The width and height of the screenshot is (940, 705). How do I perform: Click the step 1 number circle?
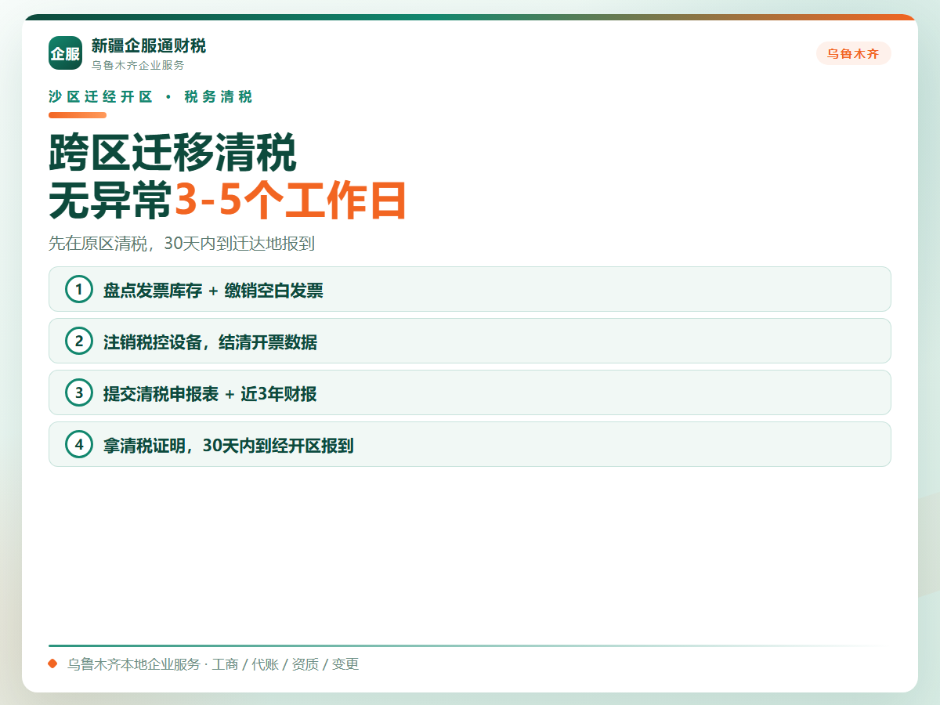[78, 289]
